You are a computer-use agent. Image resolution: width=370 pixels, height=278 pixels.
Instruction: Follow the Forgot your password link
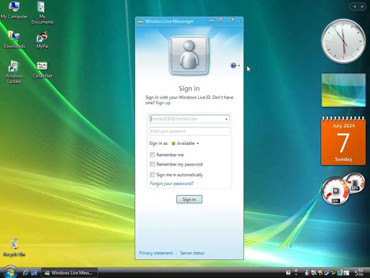click(x=172, y=184)
